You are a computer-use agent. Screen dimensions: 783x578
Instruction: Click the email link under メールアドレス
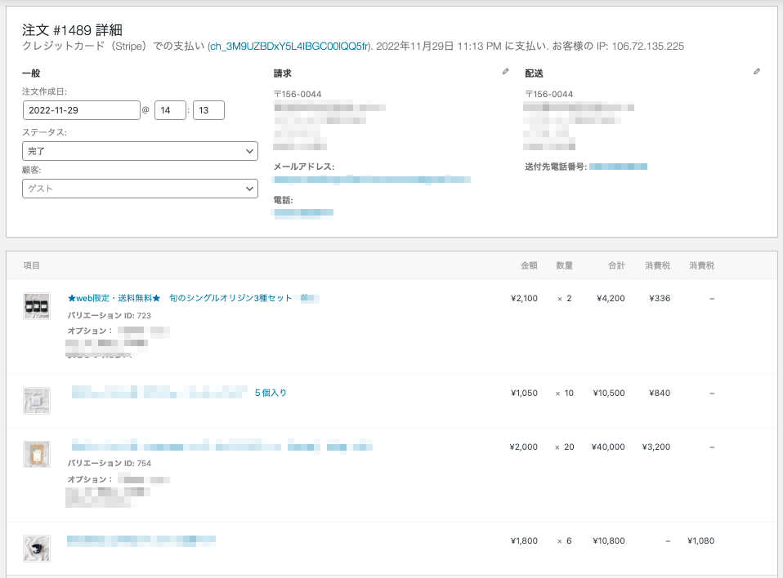(x=372, y=179)
